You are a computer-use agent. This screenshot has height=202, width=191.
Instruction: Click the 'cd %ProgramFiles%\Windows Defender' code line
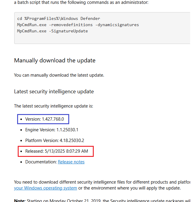pos(59,18)
